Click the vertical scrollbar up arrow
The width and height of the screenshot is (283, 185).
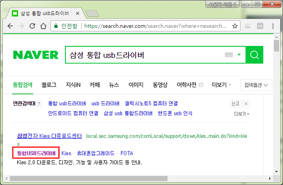276,37
